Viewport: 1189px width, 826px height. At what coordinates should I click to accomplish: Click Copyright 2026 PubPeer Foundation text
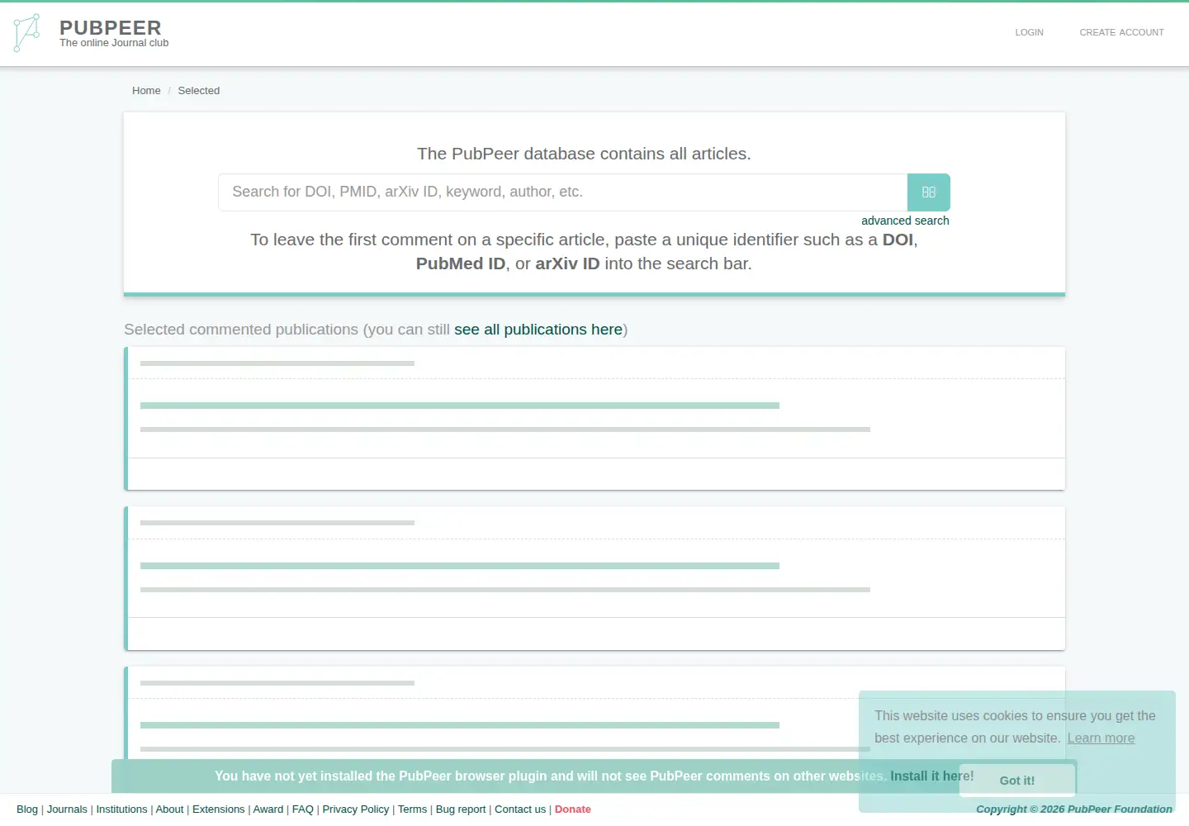[1074, 809]
